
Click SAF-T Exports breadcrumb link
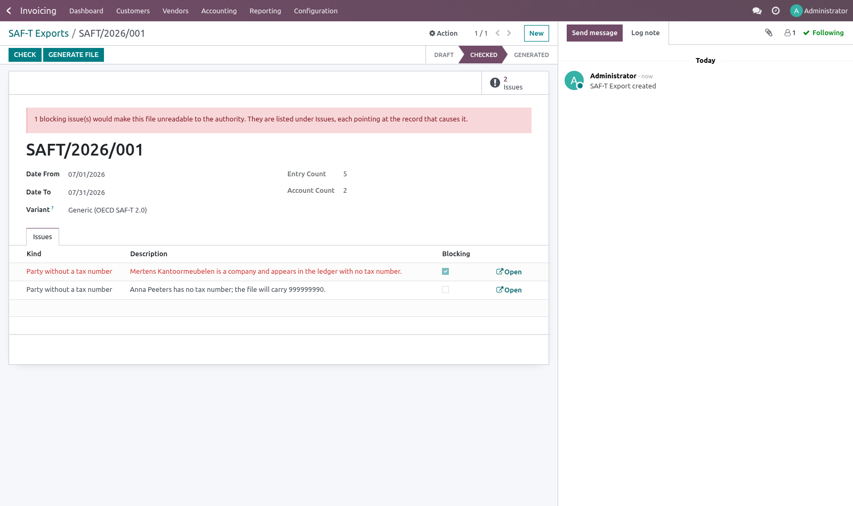(38, 34)
